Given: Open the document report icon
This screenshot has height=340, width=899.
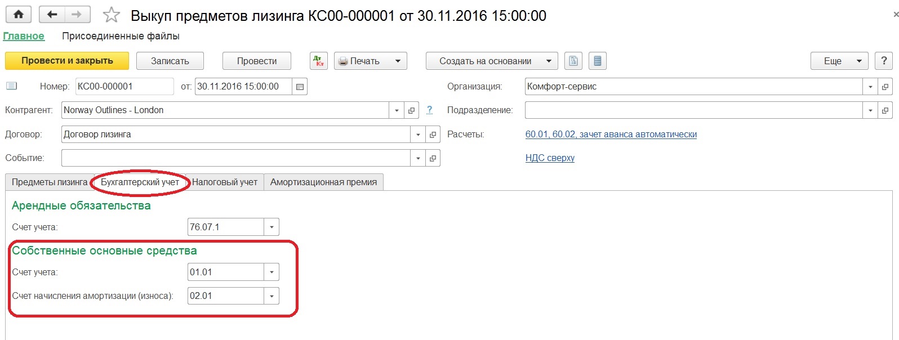Looking at the screenshot, I should pyautogui.click(x=573, y=61).
